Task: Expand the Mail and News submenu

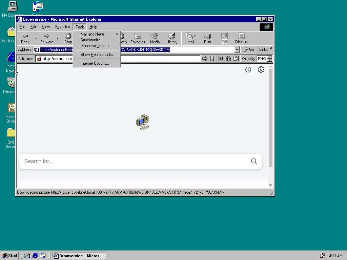Action: [97, 34]
